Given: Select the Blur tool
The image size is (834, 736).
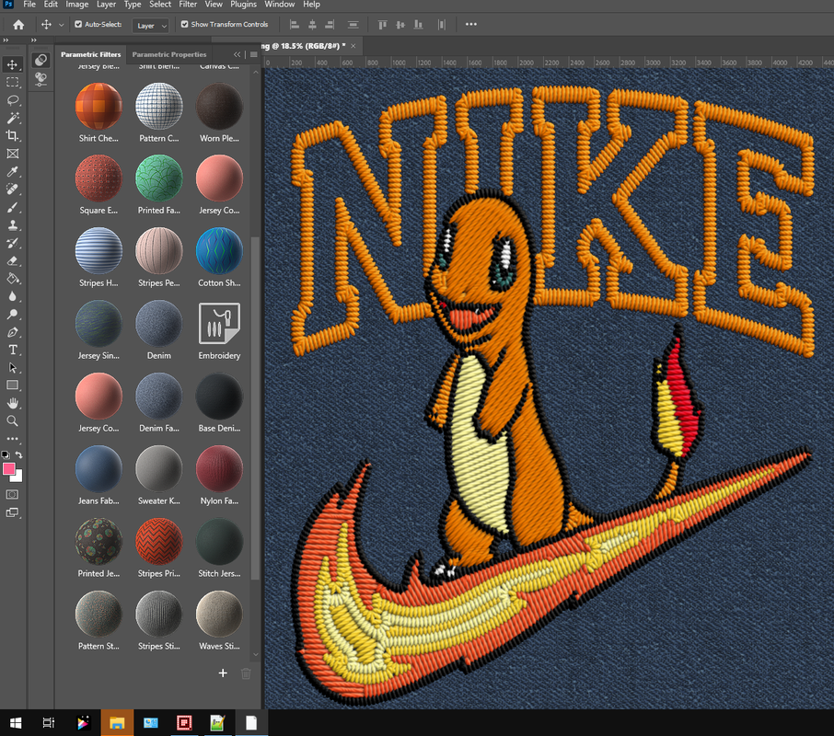Looking at the screenshot, I should (x=12, y=296).
